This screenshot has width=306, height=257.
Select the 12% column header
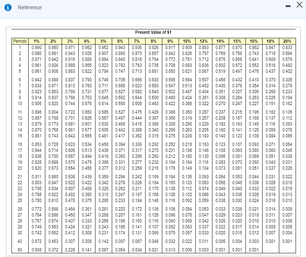(204, 41)
